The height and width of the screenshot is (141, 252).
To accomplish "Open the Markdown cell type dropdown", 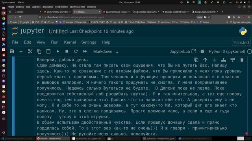I will 106,52.
